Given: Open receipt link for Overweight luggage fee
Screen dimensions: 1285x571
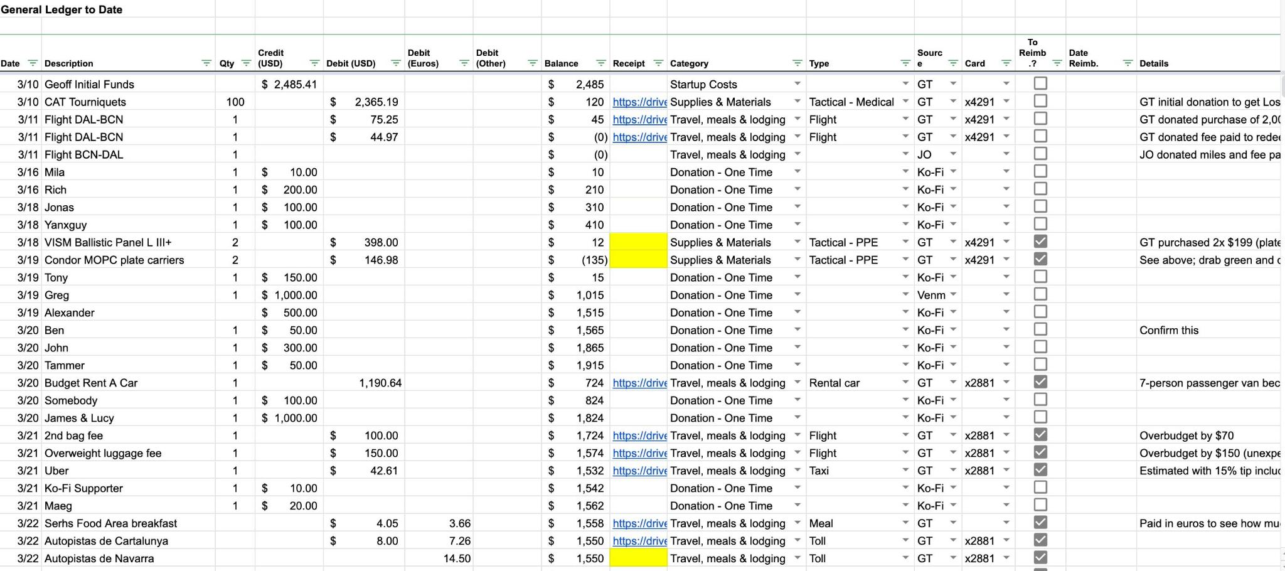Looking at the screenshot, I should click(x=639, y=454).
